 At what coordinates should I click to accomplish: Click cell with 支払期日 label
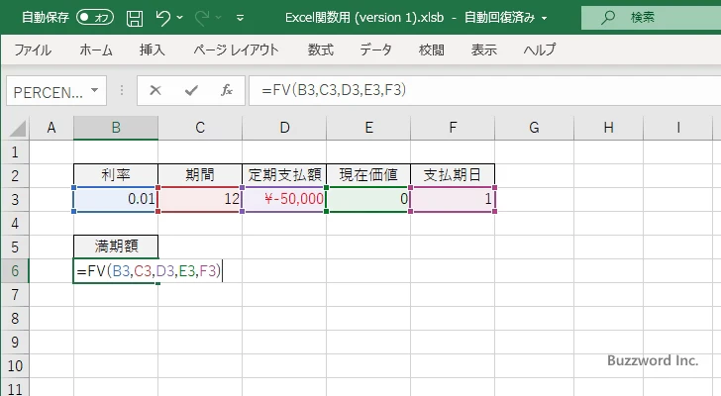pos(453,175)
